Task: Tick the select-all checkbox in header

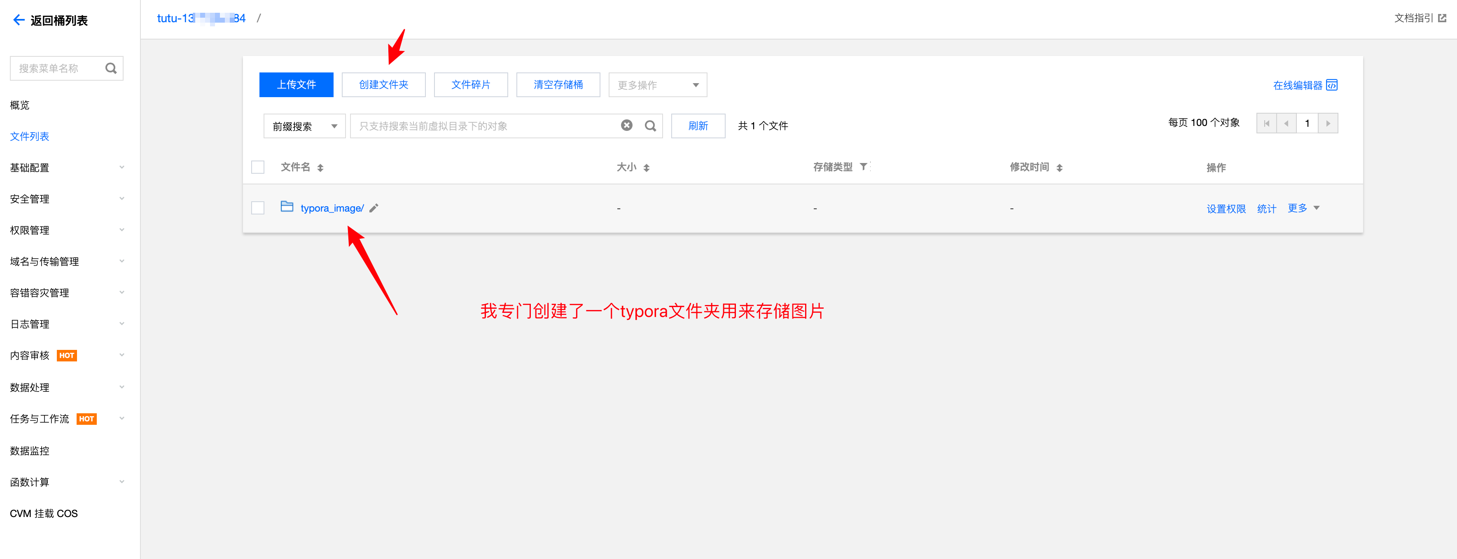Action: coord(258,167)
